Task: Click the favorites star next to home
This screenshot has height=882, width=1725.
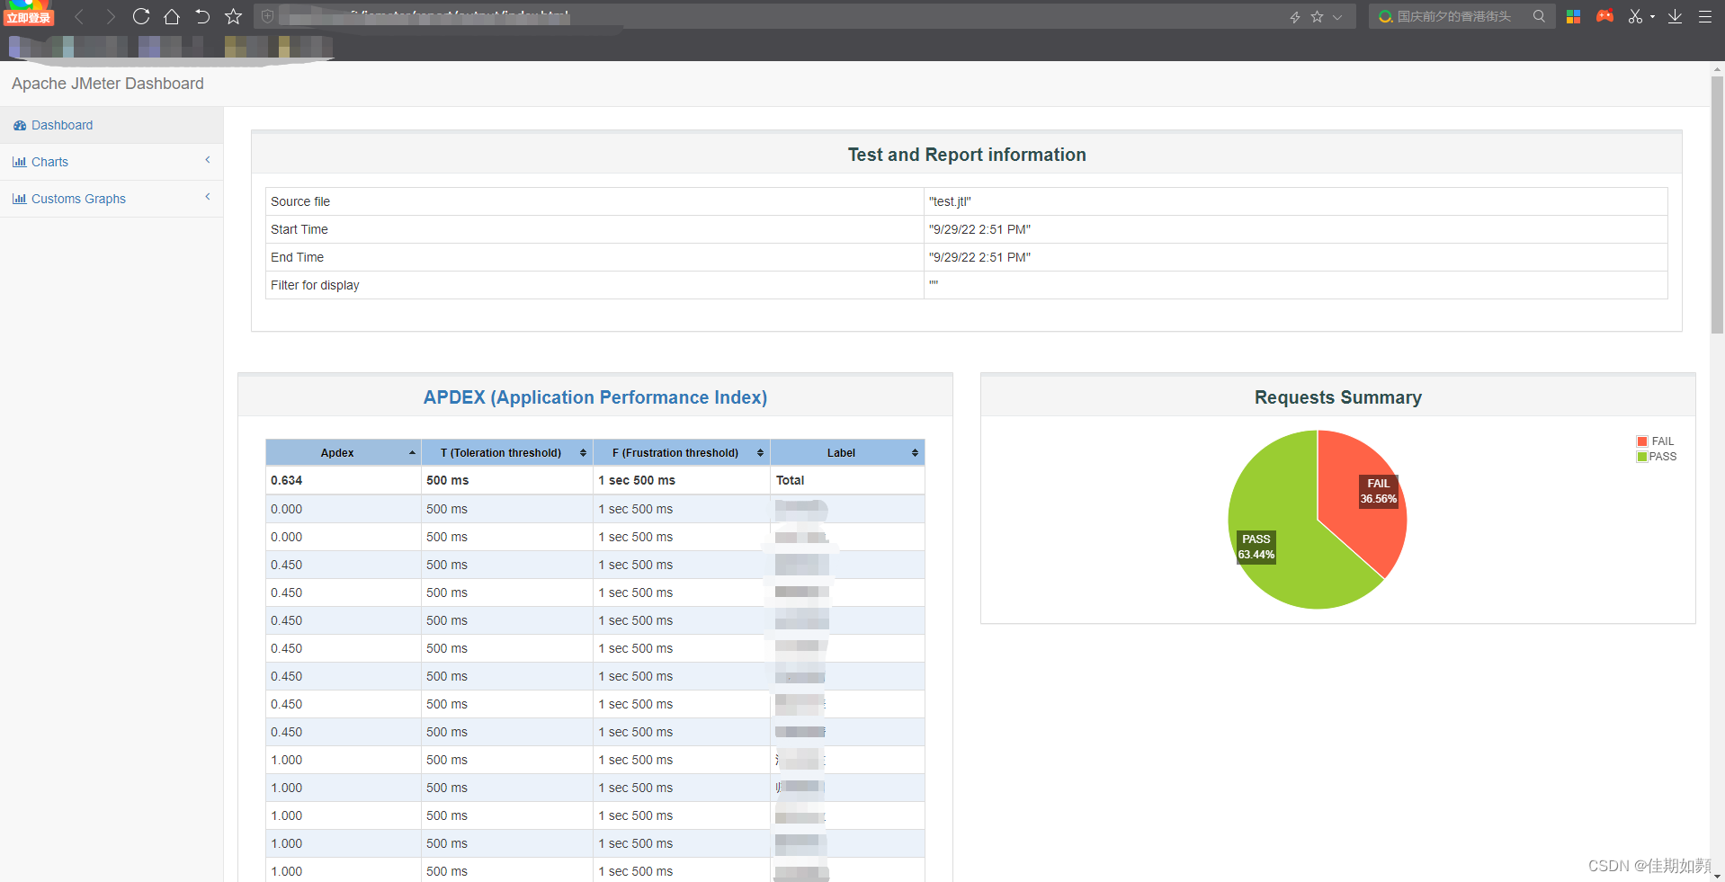Action: pyautogui.click(x=234, y=16)
